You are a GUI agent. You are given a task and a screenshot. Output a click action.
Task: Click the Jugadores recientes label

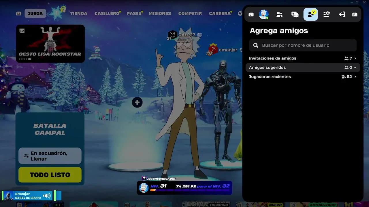point(270,77)
